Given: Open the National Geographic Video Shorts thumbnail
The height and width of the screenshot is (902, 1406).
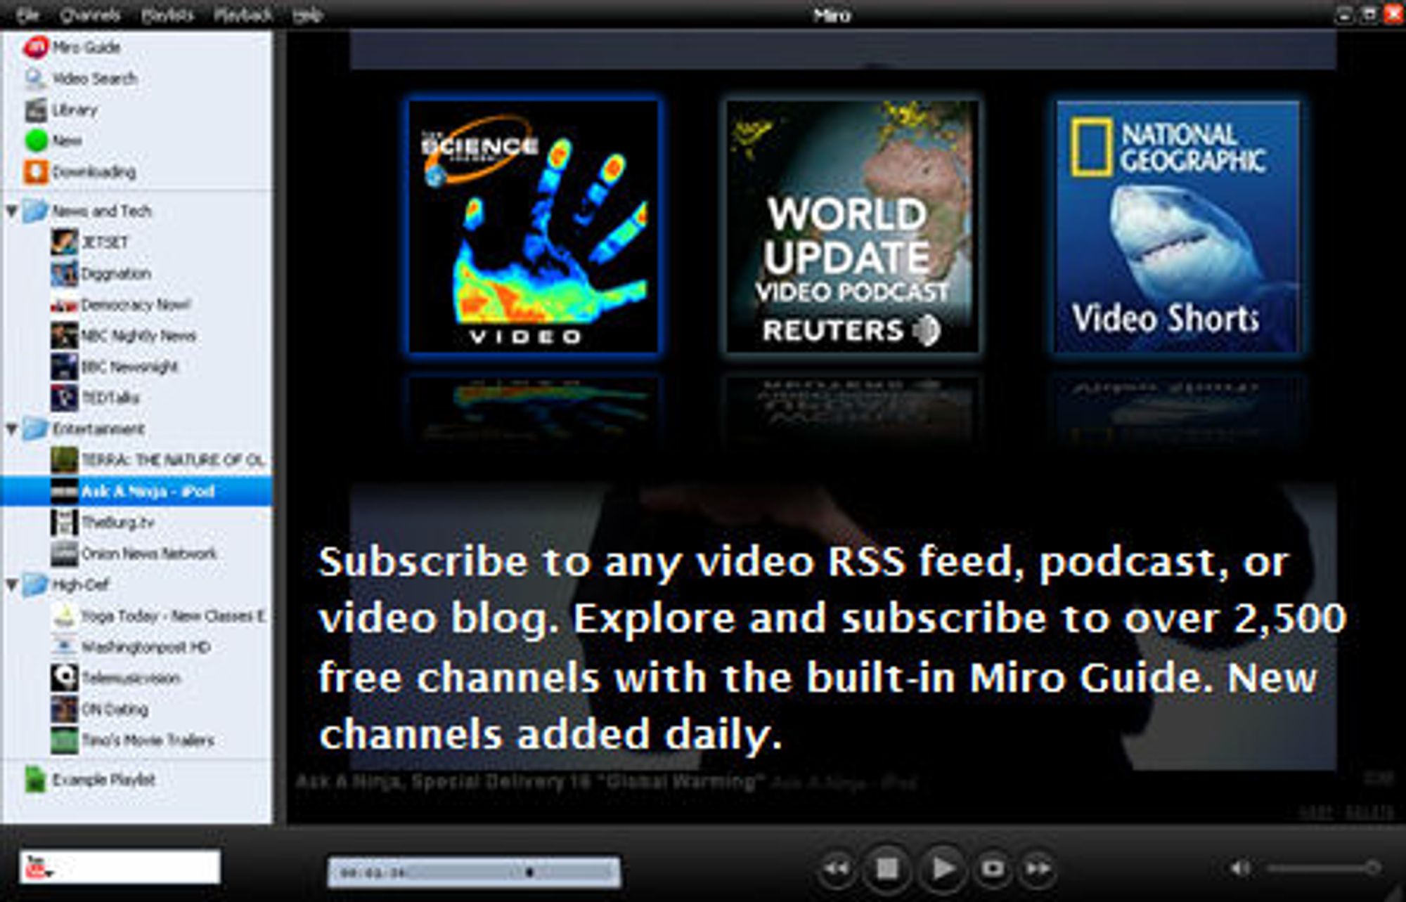Looking at the screenshot, I should (x=1178, y=227).
